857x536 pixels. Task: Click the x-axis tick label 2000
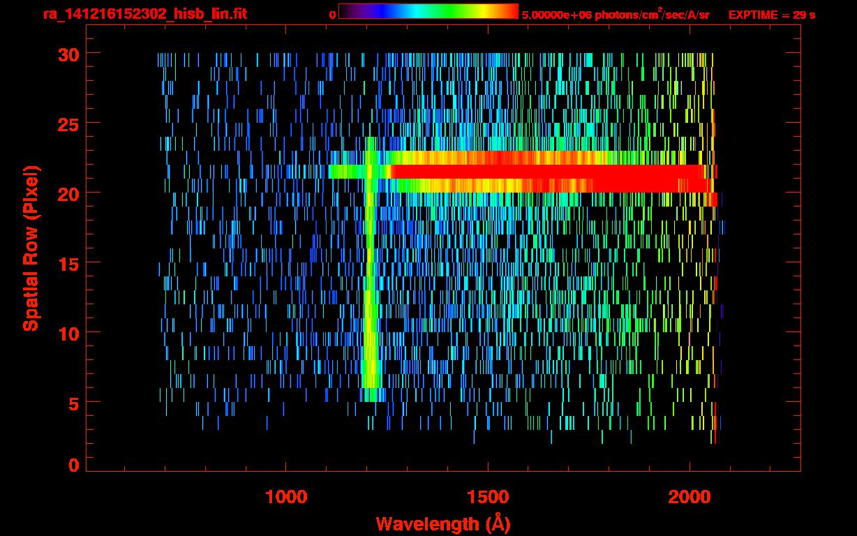tap(690, 497)
